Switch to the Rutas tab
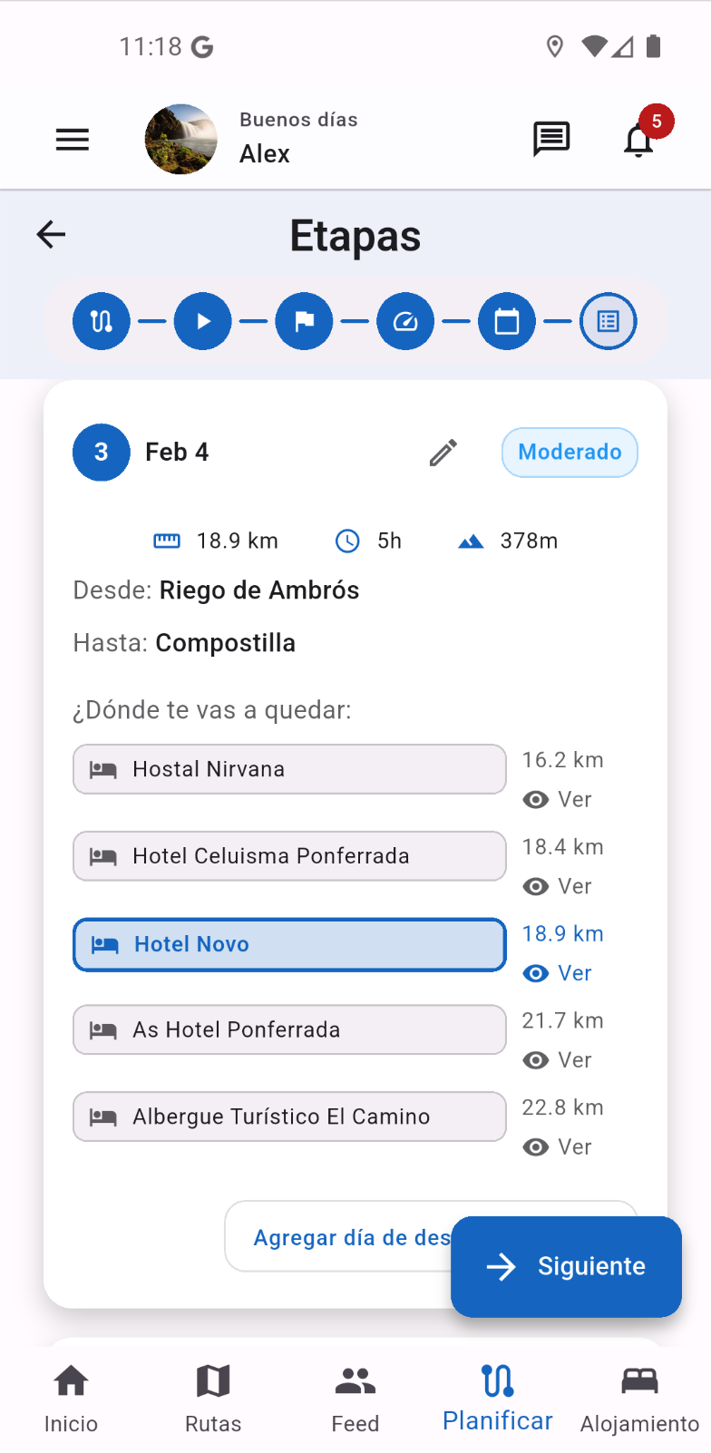Viewport: 711px width, 1453px height. (x=213, y=1399)
